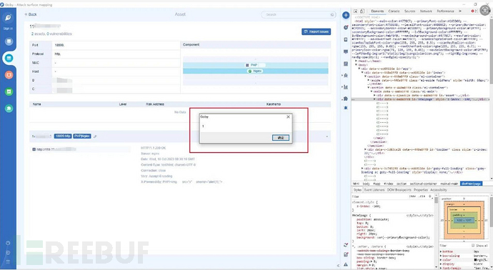Click the alert dialog confirm button
The width and height of the screenshot is (493, 270).
(281, 138)
